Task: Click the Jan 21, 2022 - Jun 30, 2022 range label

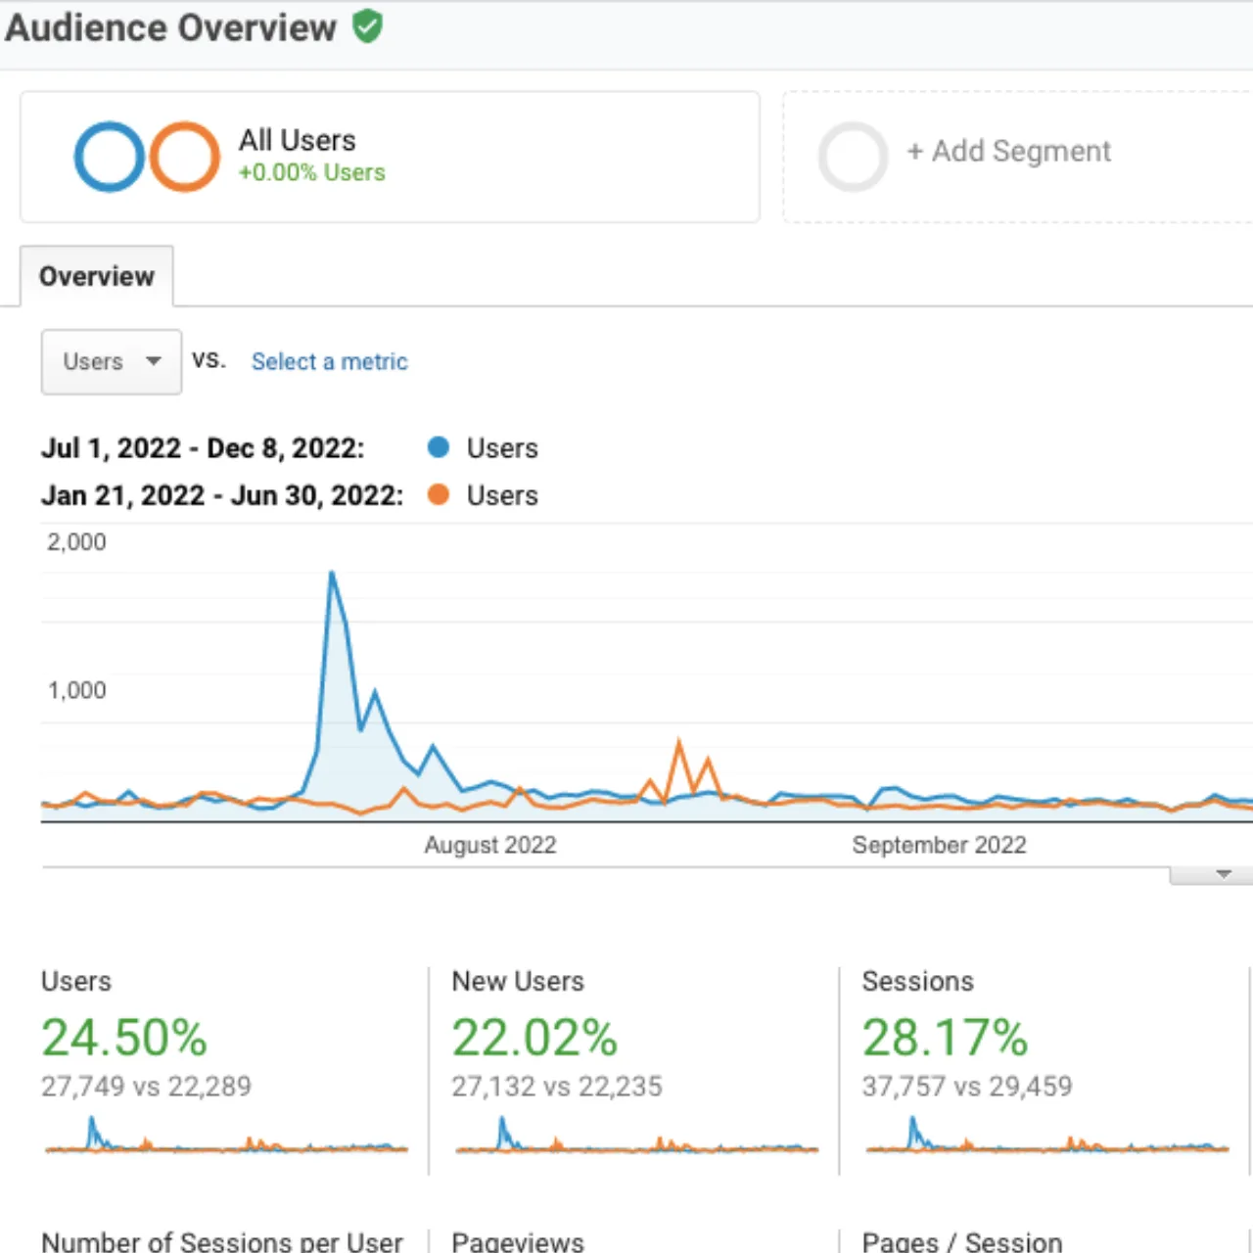Action: click(222, 495)
